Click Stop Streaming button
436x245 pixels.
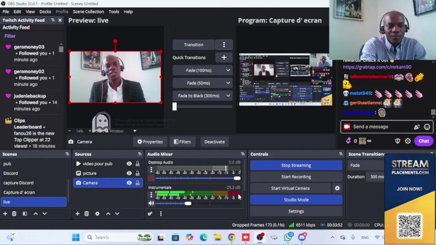click(296, 165)
